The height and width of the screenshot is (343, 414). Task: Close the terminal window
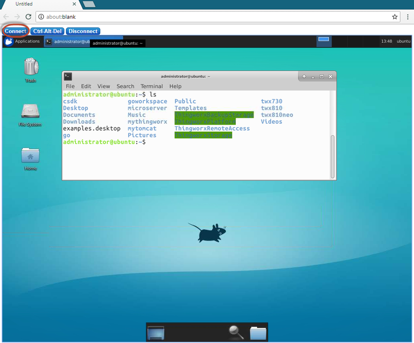(330, 77)
